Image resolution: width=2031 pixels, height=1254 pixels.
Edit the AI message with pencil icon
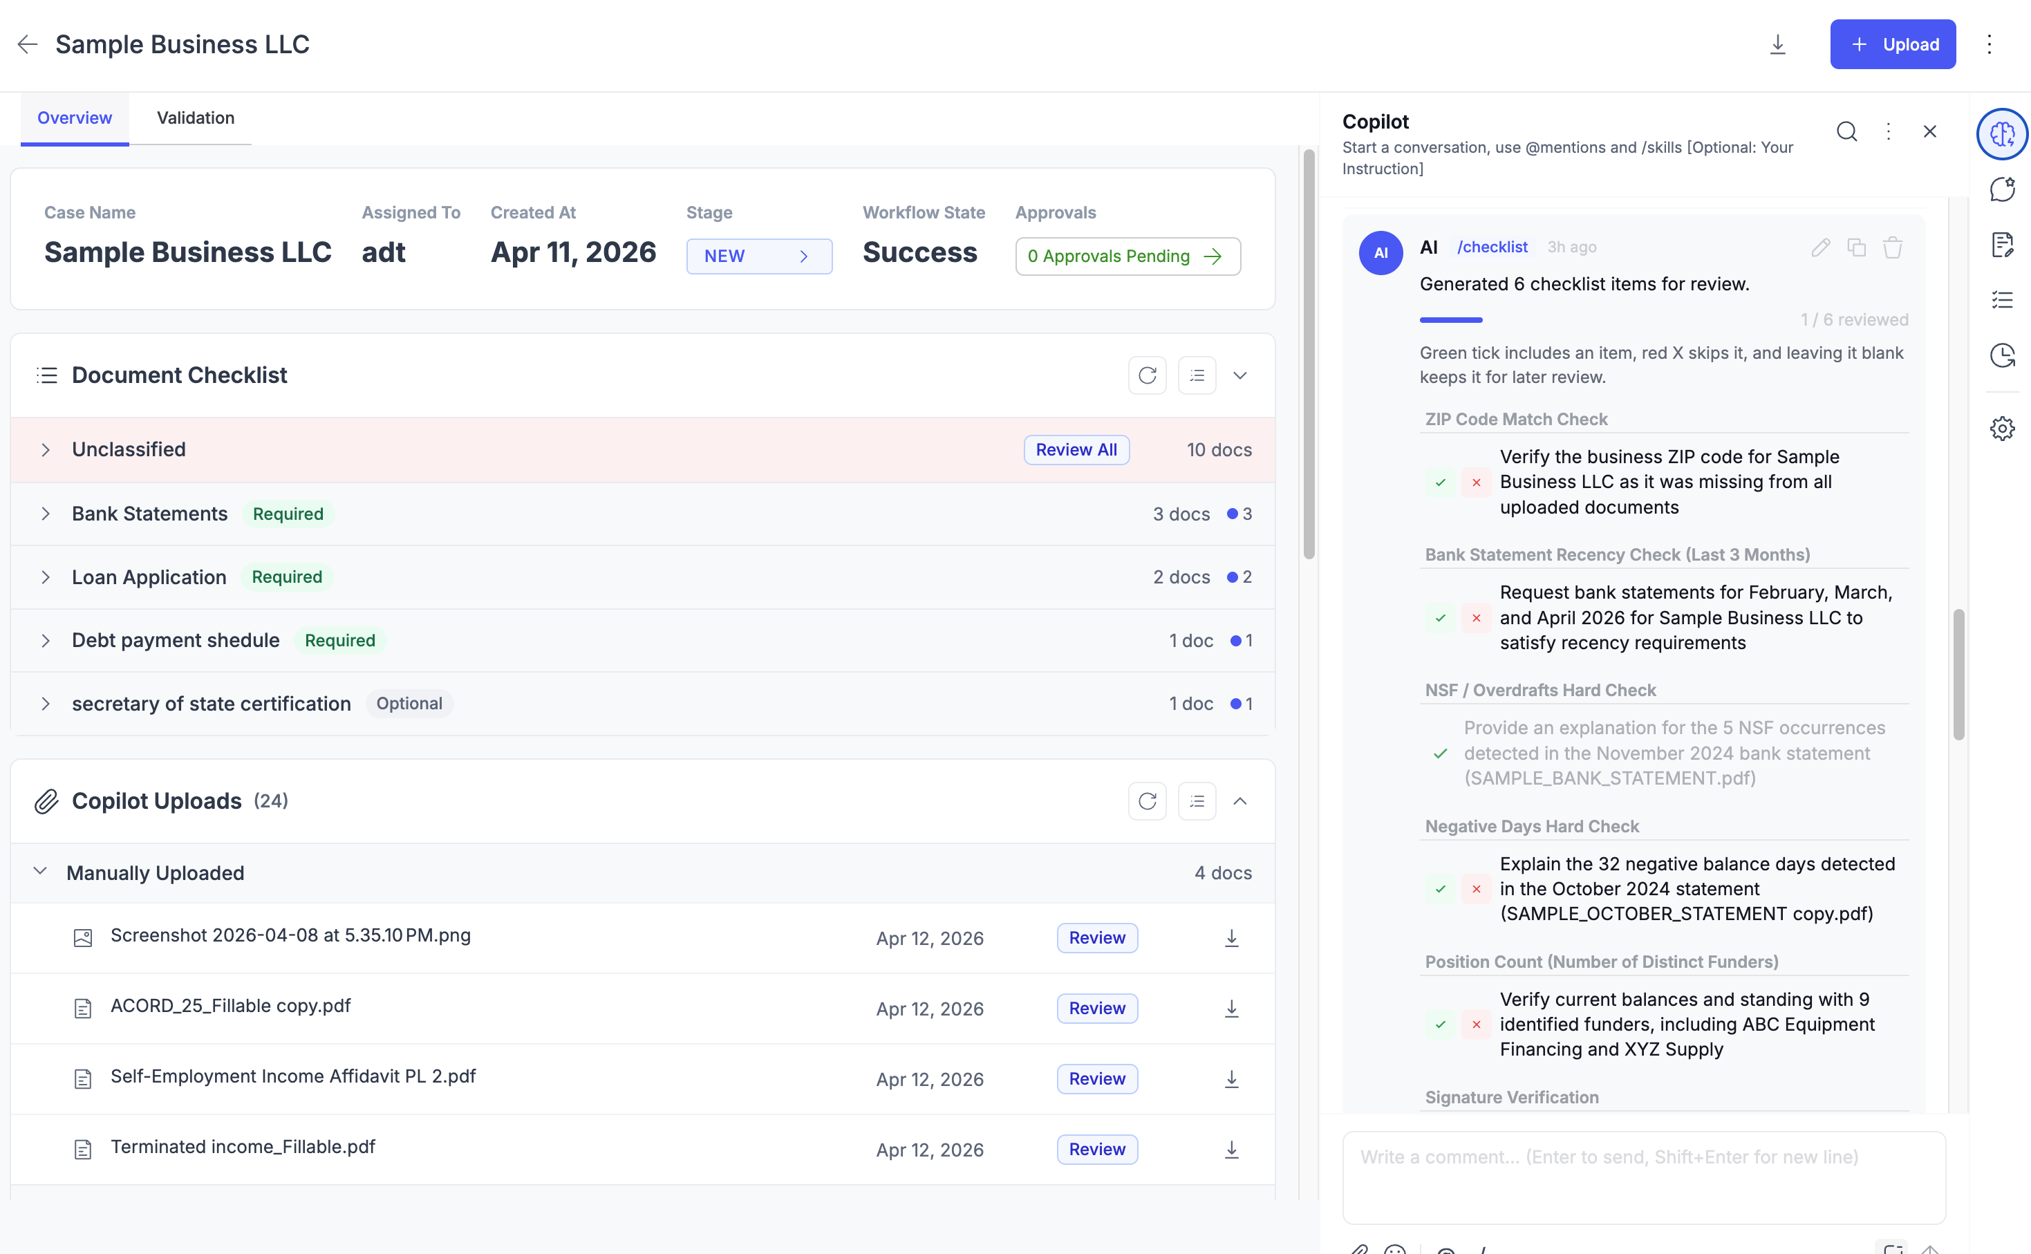coord(1820,247)
